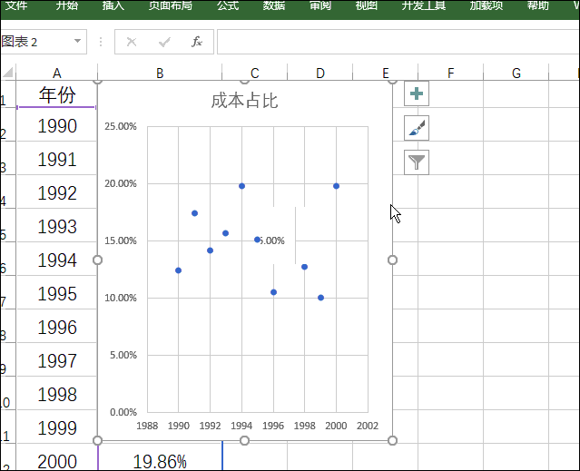This screenshot has width=580, height=471.
Task: Click the 5.00% vertical axis label
Action: pyautogui.click(x=123, y=355)
